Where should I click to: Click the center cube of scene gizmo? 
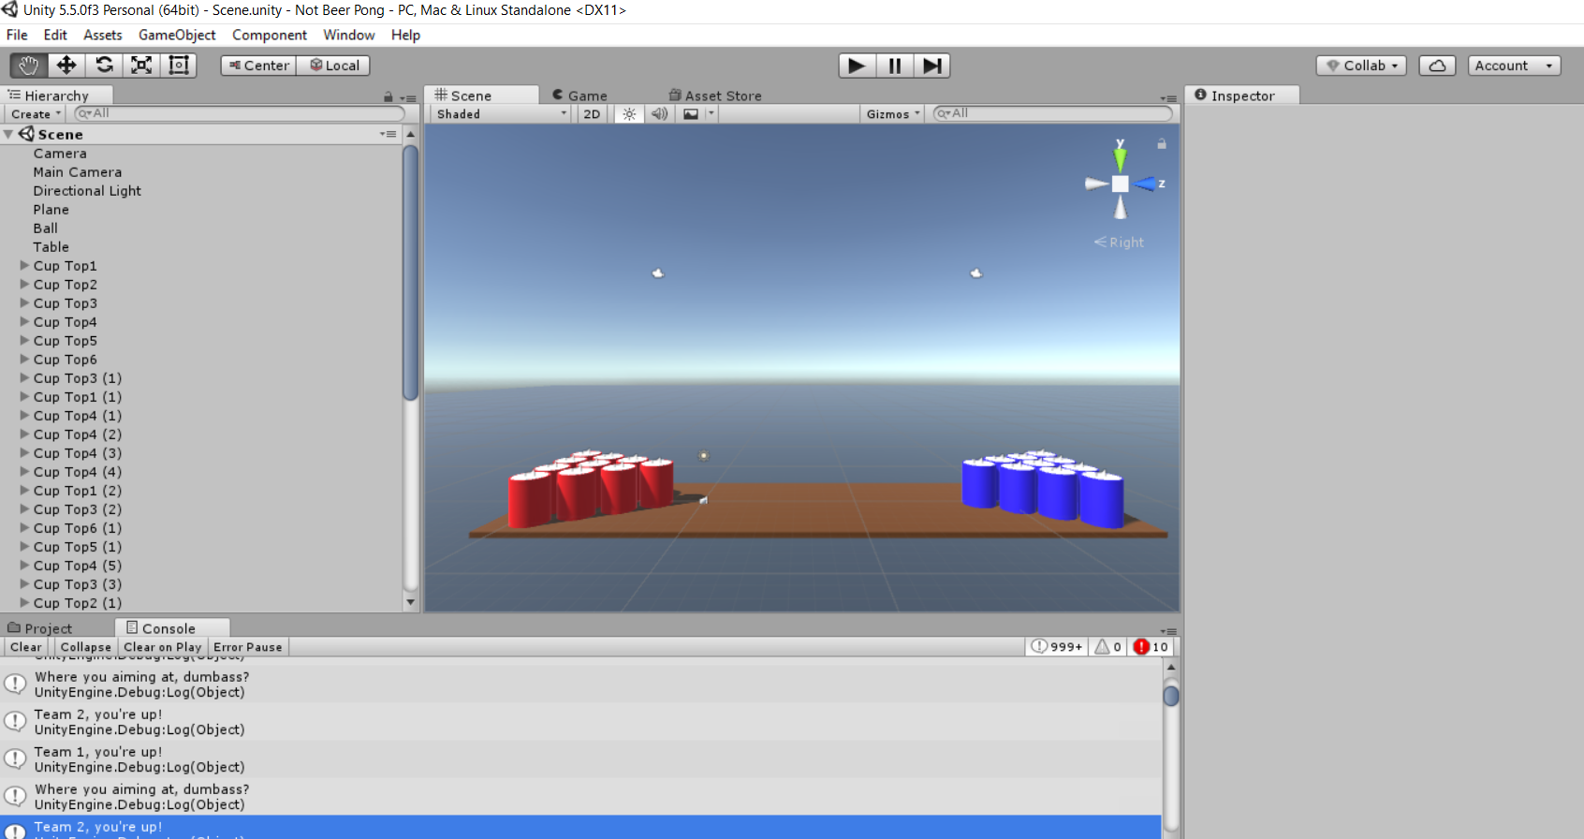click(x=1120, y=184)
